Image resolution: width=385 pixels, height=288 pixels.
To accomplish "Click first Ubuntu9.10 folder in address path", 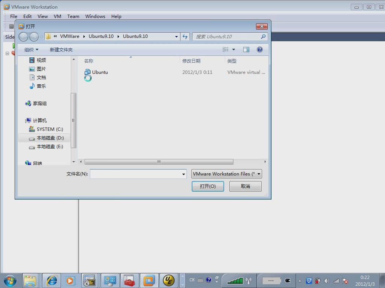I will (101, 36).
